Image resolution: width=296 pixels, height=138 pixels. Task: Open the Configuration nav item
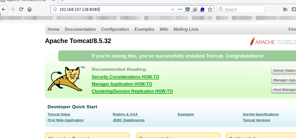click(115, 29)
